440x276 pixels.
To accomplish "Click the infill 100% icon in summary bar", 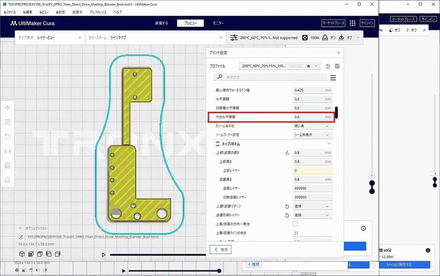I will [x=305, y=38].
